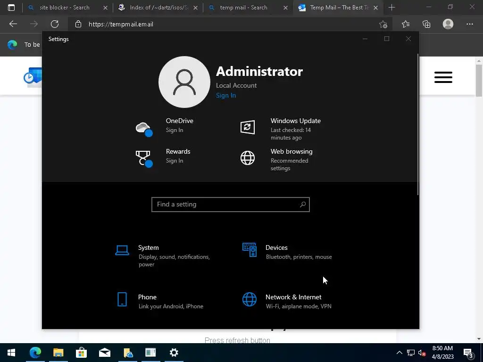Click the OneDrive Sign In entry
Image resolution: width=483 pixels, height=362 pixels.
[175, 130]
